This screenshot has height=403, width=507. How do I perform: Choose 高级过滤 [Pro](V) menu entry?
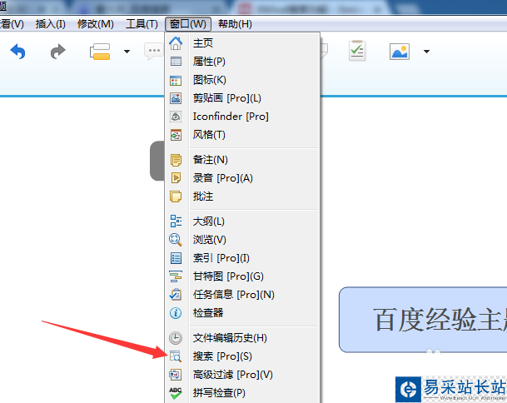242,375
